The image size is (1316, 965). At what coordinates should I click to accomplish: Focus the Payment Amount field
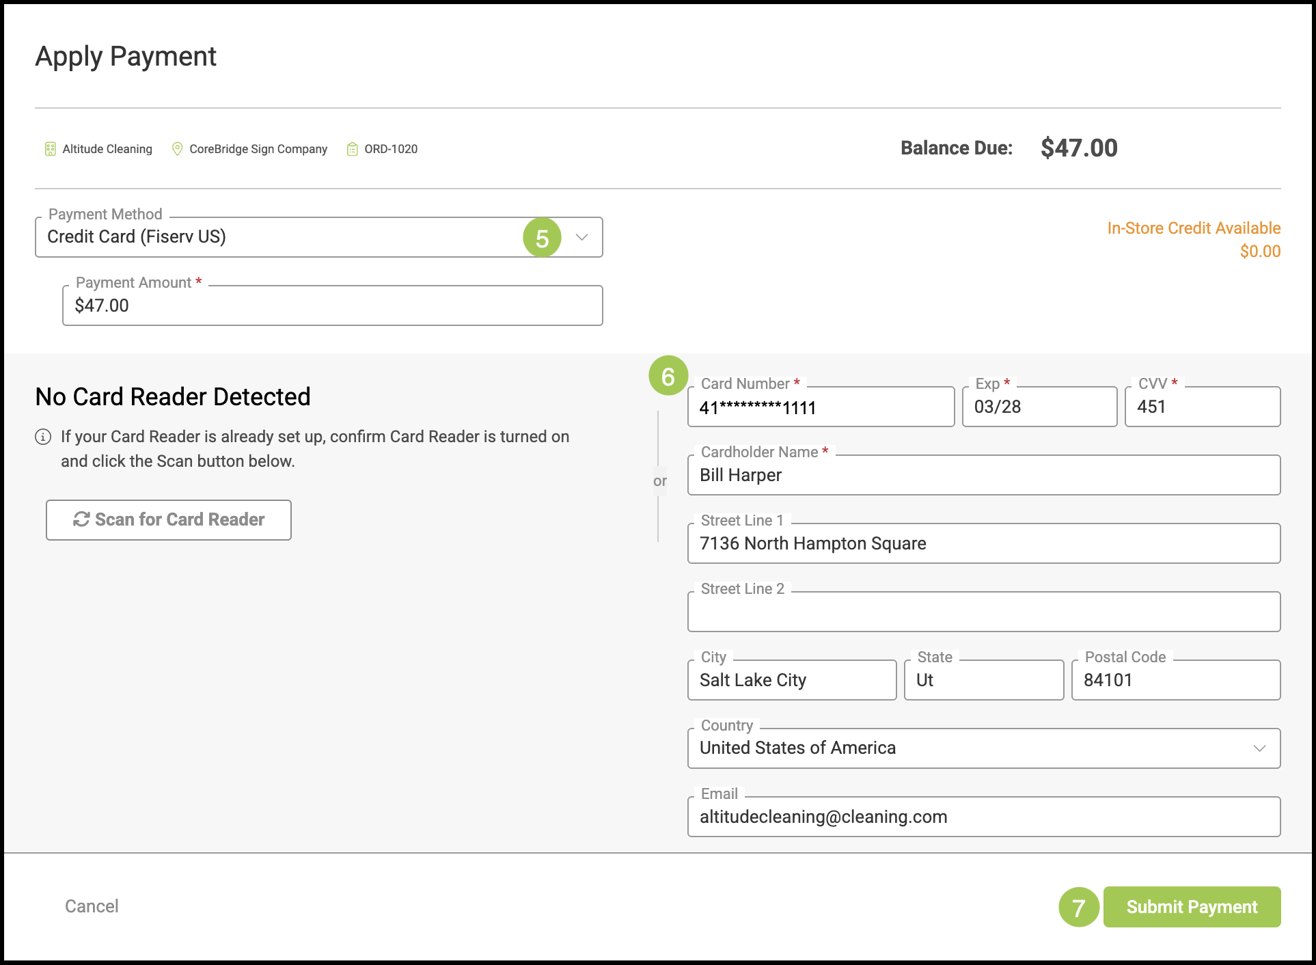(x=332, y=305)
